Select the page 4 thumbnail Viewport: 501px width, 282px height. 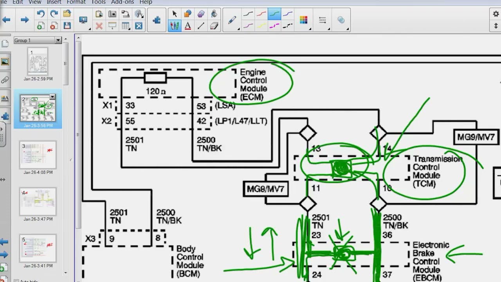(x=38, y=202)
